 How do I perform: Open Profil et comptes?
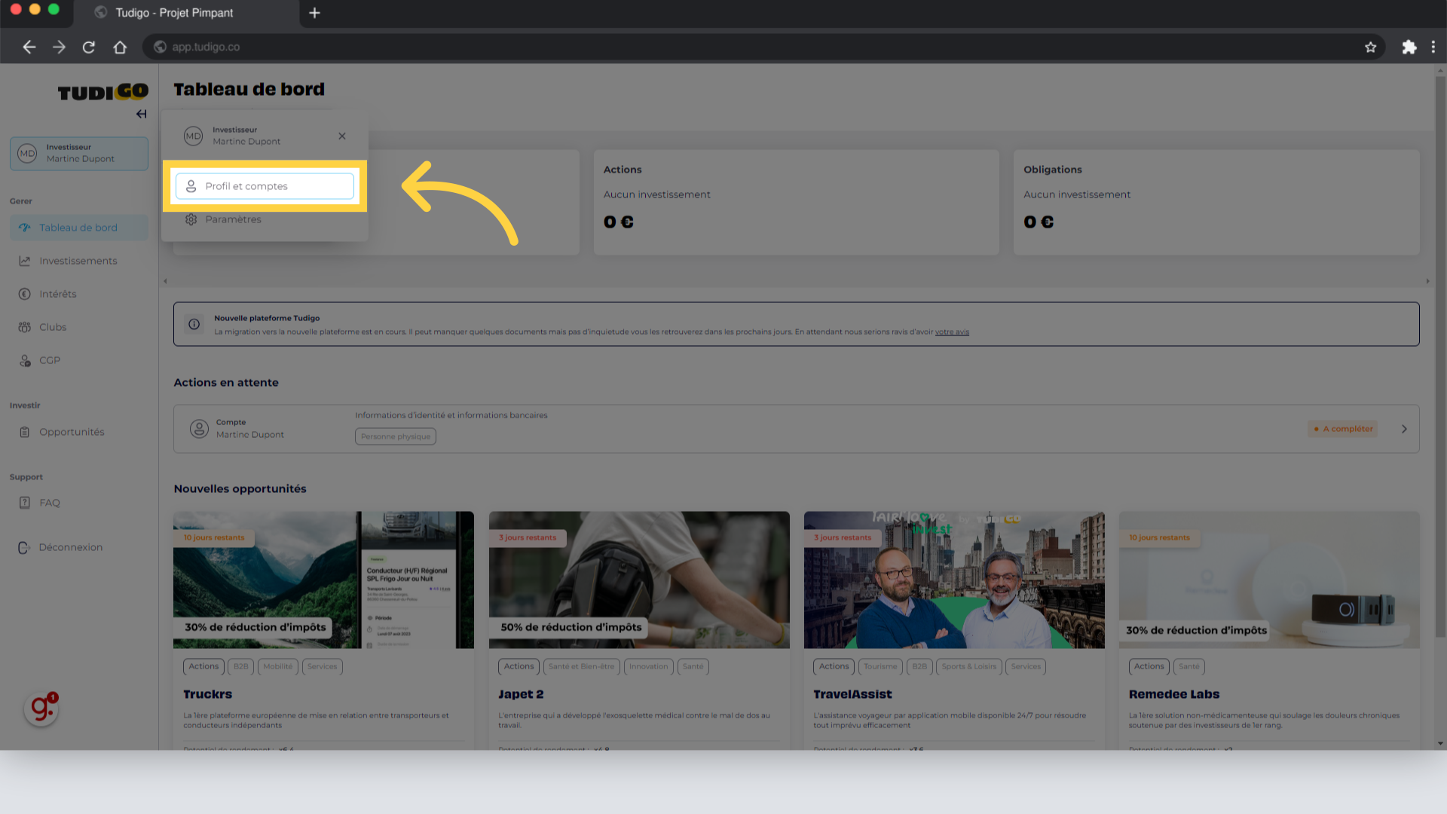pos(265,186)
